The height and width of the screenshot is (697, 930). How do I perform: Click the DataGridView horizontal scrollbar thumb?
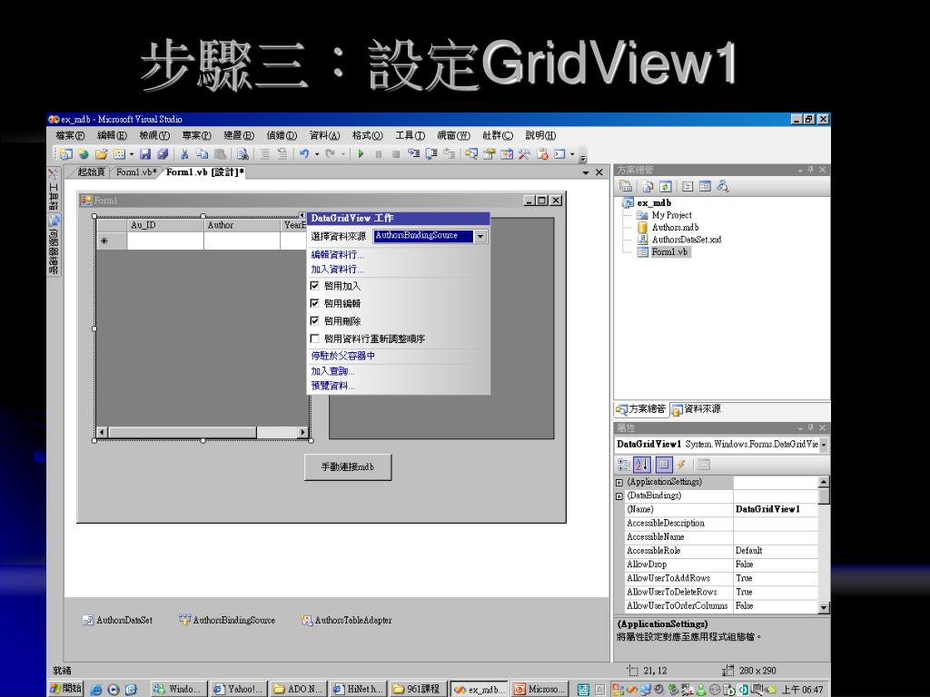(182, 433)
